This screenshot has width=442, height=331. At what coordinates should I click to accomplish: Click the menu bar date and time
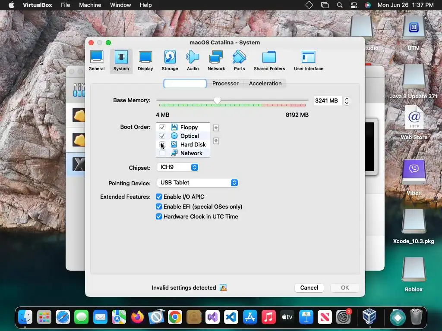pos(405,5)
